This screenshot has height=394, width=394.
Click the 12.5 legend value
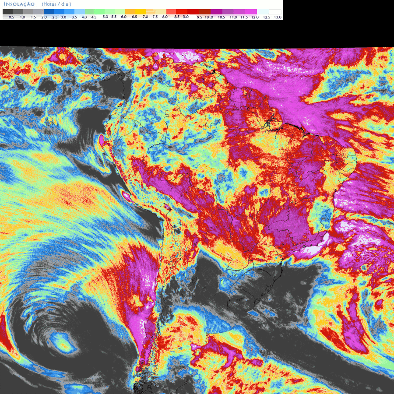point(267,17)
